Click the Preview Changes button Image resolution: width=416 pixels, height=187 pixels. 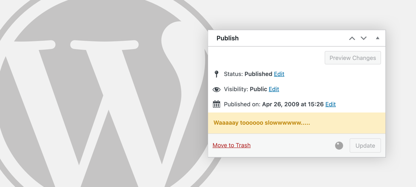tap(353, 58)
